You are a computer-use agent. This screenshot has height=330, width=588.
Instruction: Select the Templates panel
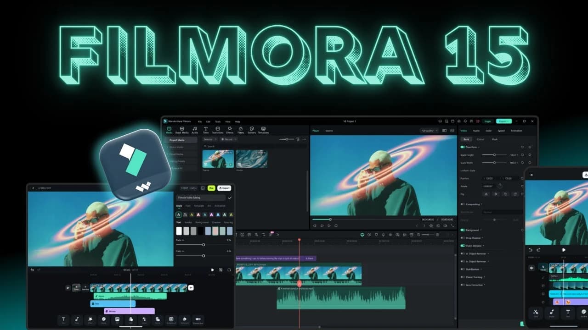point(263,129)
